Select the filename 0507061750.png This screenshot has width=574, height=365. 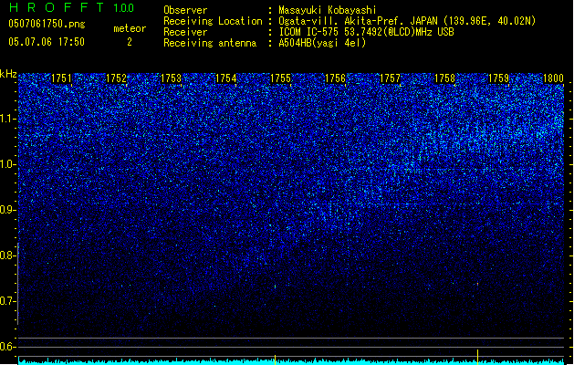pos(47,24)
